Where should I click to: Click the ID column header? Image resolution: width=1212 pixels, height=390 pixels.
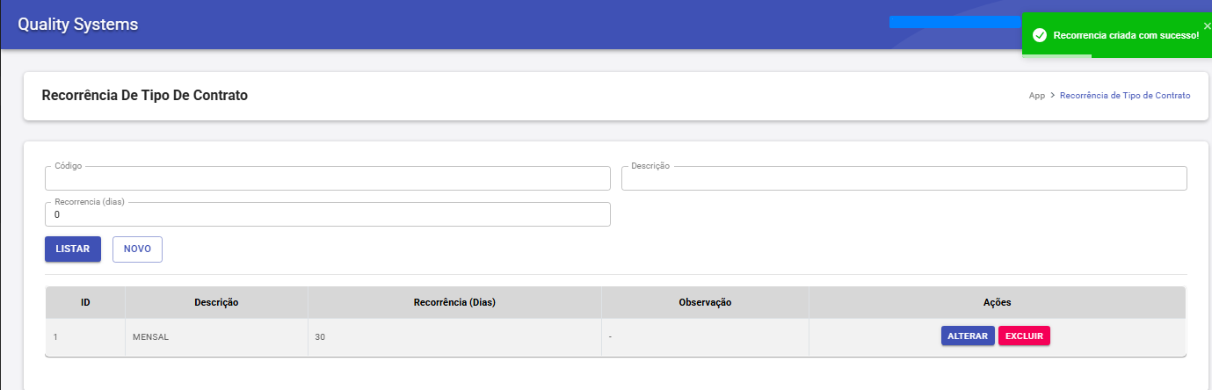85,302
